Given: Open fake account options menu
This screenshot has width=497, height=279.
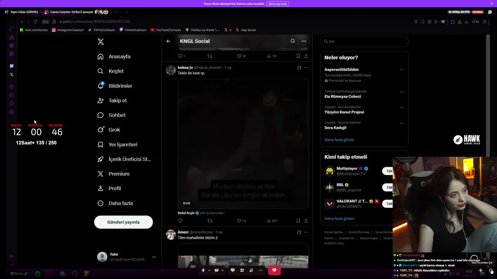Looking at the screenshot, I should point(154,257).
